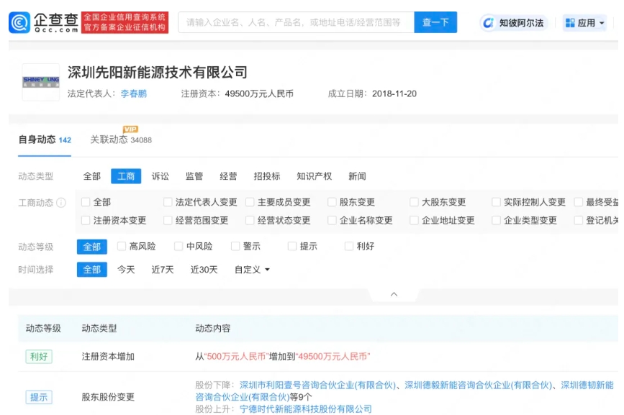Check the 全部 box under 工商动态
Viewport: 624px width, 415px height.
click(86, 202)
